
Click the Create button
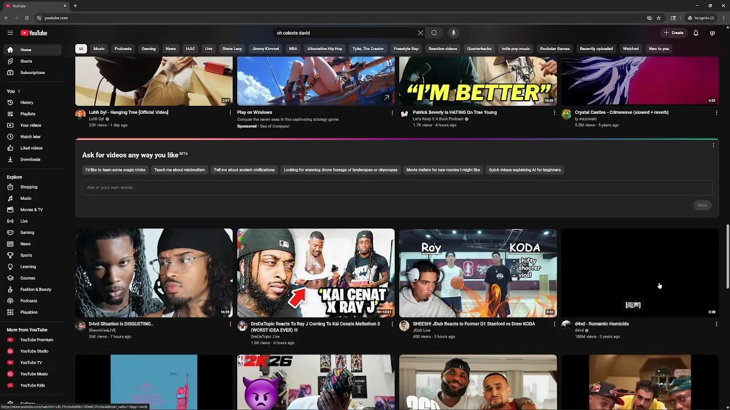[674, 33]
